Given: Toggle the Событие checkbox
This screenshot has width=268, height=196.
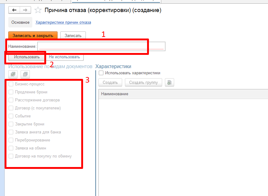Looking at the screenshot, I should coord(11,116).
